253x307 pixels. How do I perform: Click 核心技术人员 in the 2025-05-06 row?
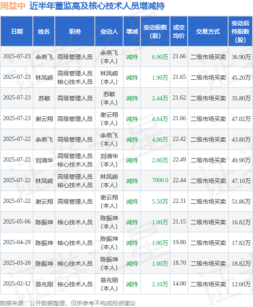(75, 222)
